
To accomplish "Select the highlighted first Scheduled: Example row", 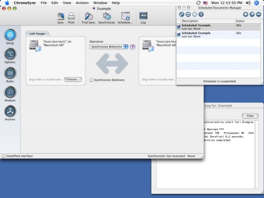I will click(x=219, y=27).
